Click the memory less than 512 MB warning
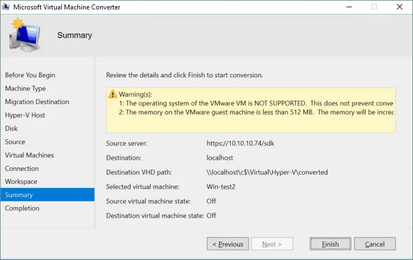Viewport: 413px width, 260px height. coord(256,112)
